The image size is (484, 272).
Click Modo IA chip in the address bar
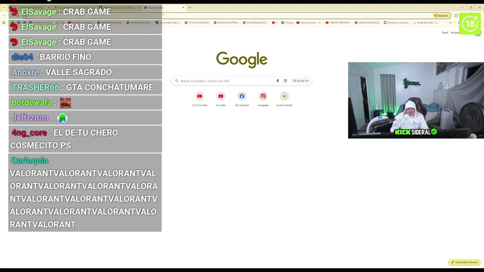pyautogui.click(x=441, y=15)
